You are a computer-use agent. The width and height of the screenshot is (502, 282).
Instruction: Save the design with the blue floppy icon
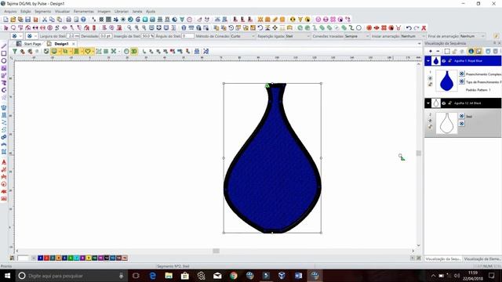coord(28,20)
